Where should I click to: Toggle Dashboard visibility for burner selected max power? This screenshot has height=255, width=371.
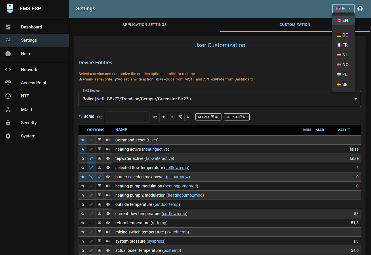point(108,177)
